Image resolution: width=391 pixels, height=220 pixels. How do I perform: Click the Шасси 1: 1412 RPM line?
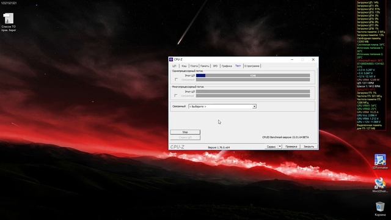click(368, 86)
